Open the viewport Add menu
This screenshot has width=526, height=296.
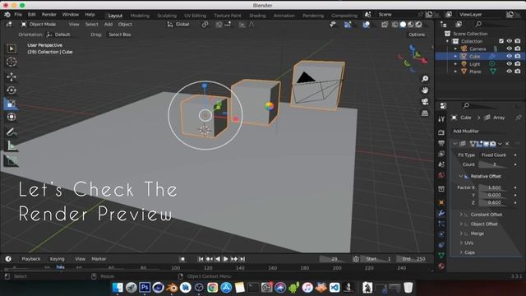point(108,24)
